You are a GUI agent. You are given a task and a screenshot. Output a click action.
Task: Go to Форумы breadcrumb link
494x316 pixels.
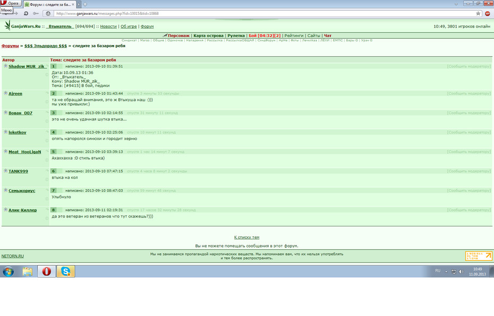pyautogui.click(x=10, y=46)
